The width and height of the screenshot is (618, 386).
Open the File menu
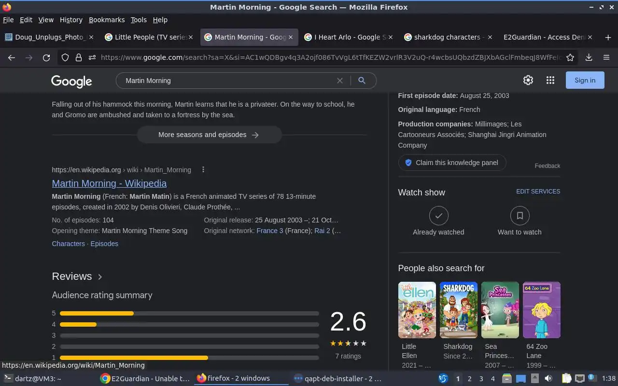pyautogui.click(x=8, y=20)
